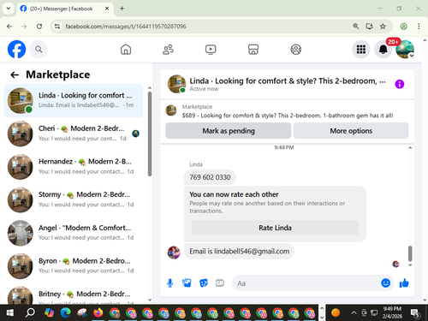Click the install app icon in address bar

coord(370,27)
